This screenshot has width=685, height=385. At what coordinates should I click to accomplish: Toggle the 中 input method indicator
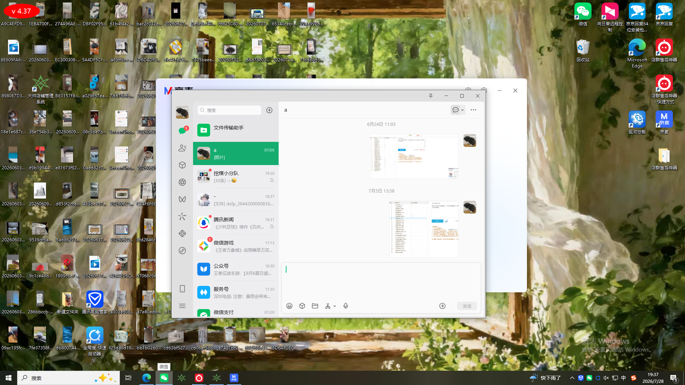[x=624, y=378]
